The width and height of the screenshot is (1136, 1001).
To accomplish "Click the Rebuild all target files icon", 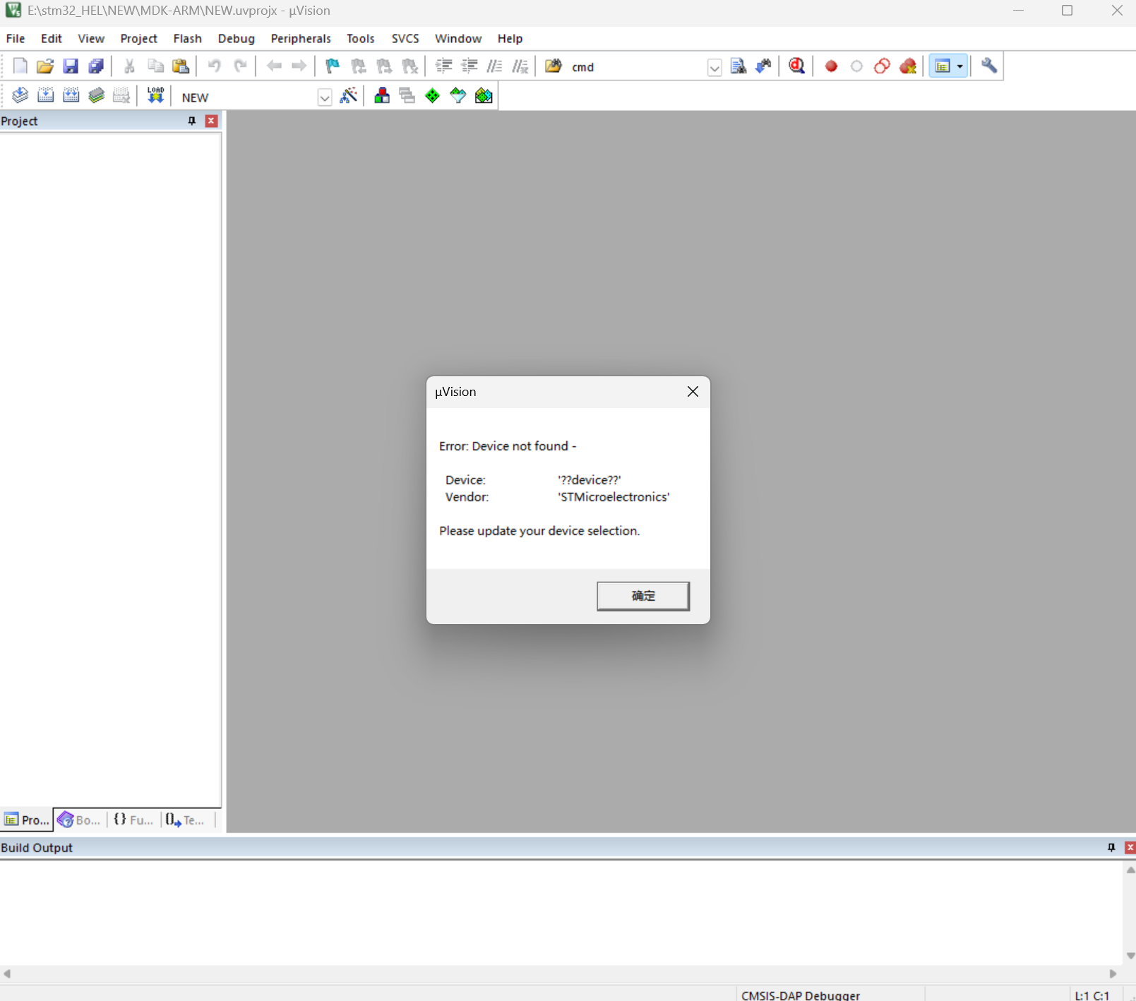I will tap(71, 96).
